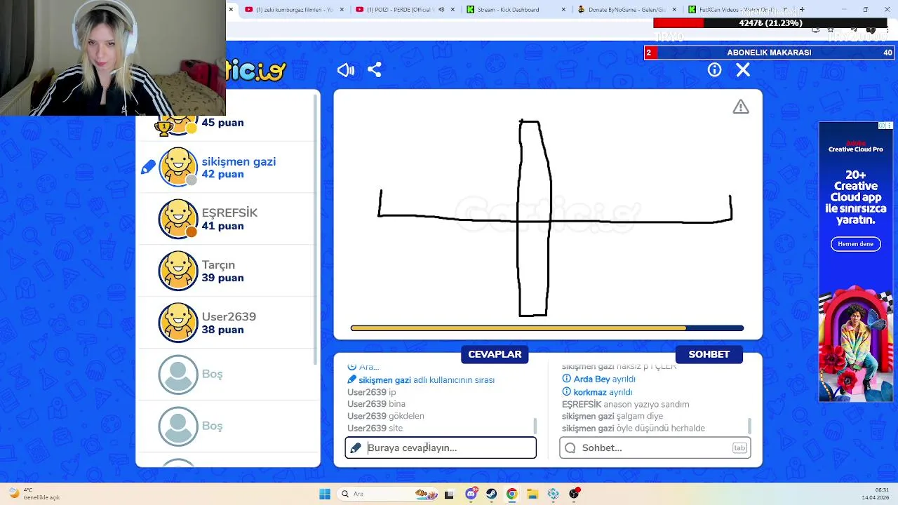Screen dimensions: 898x505
Task: Click 'User2639 site' answer row
Action: (x=375, y=428)
